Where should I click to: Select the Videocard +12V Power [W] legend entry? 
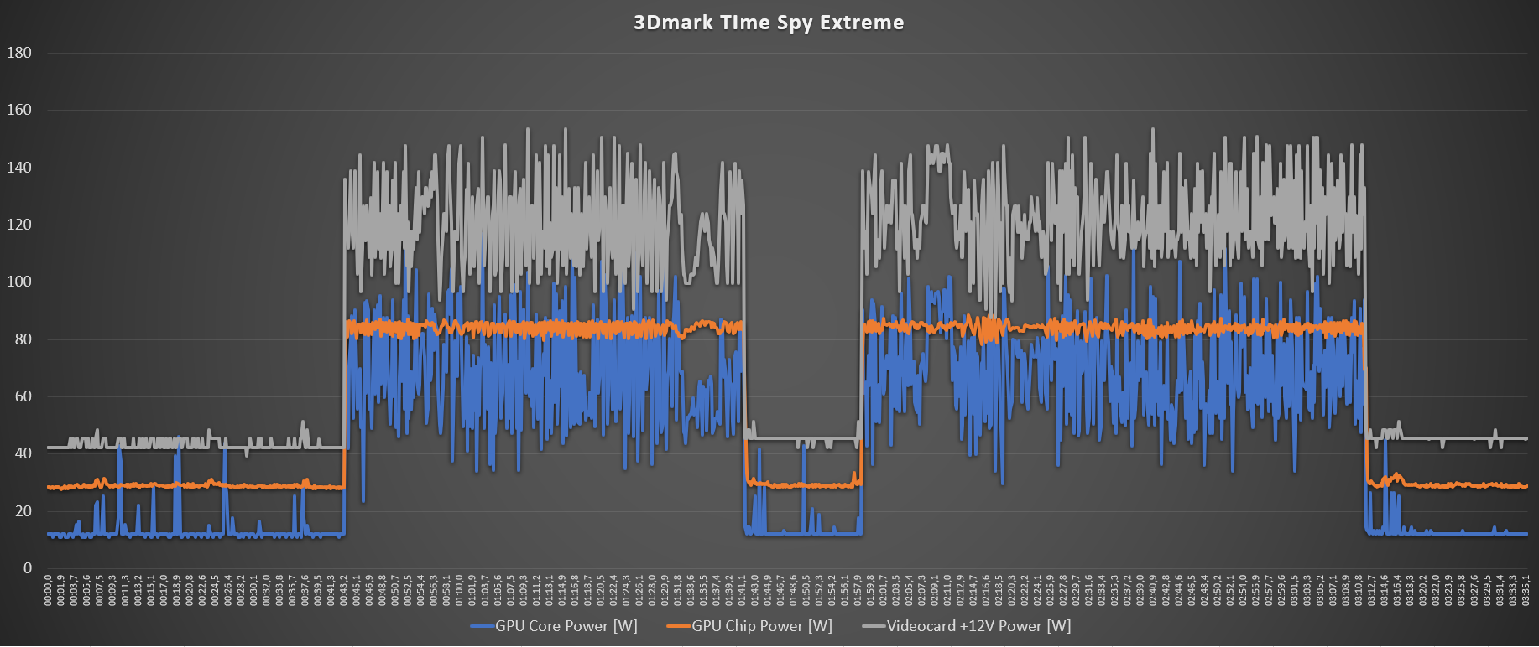[x=967, y=626]
